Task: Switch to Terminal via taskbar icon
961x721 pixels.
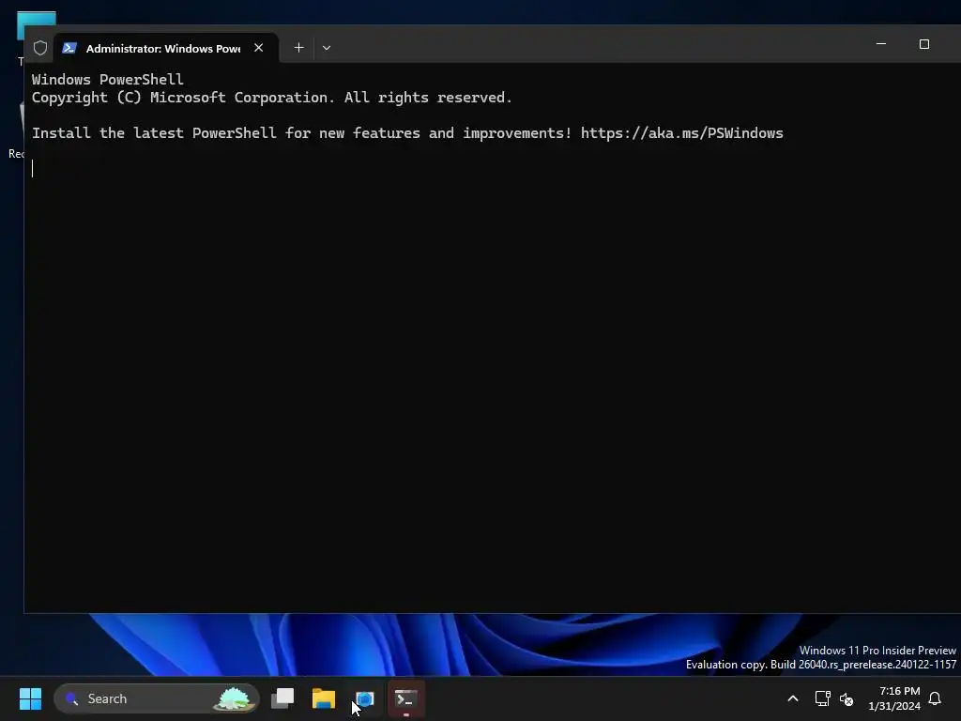Action: click(x=405, y=698)
